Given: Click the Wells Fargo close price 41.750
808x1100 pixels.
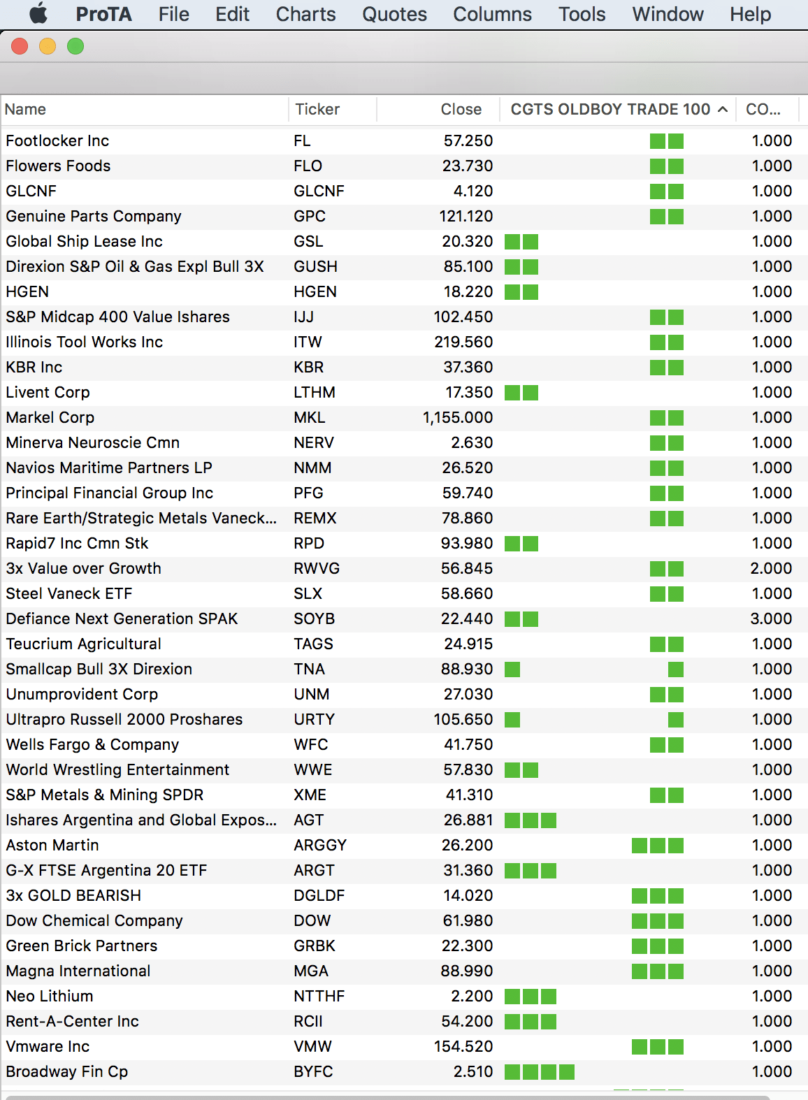Looking at the screenshot, I should click(468, 745).
